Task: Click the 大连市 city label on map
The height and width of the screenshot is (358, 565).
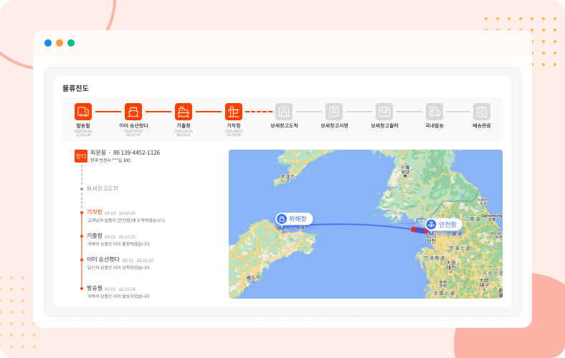Action: pyautogui.click(x=288, y=177)
